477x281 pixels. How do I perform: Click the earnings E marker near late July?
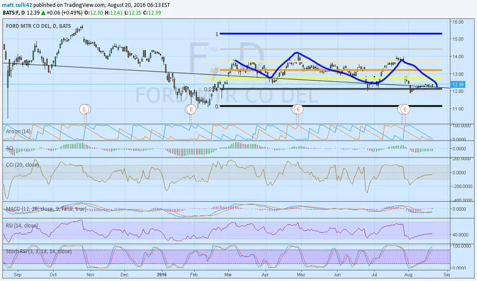coord(405,109)
